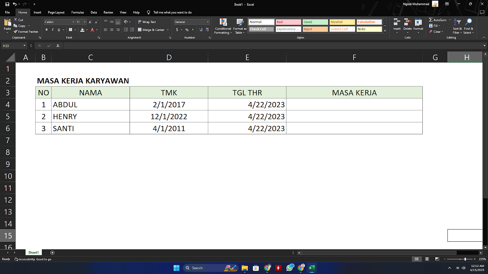Click the Decrease Indent icon
The height and width of the screenshot is (274, 488).
tap(126, 30)
